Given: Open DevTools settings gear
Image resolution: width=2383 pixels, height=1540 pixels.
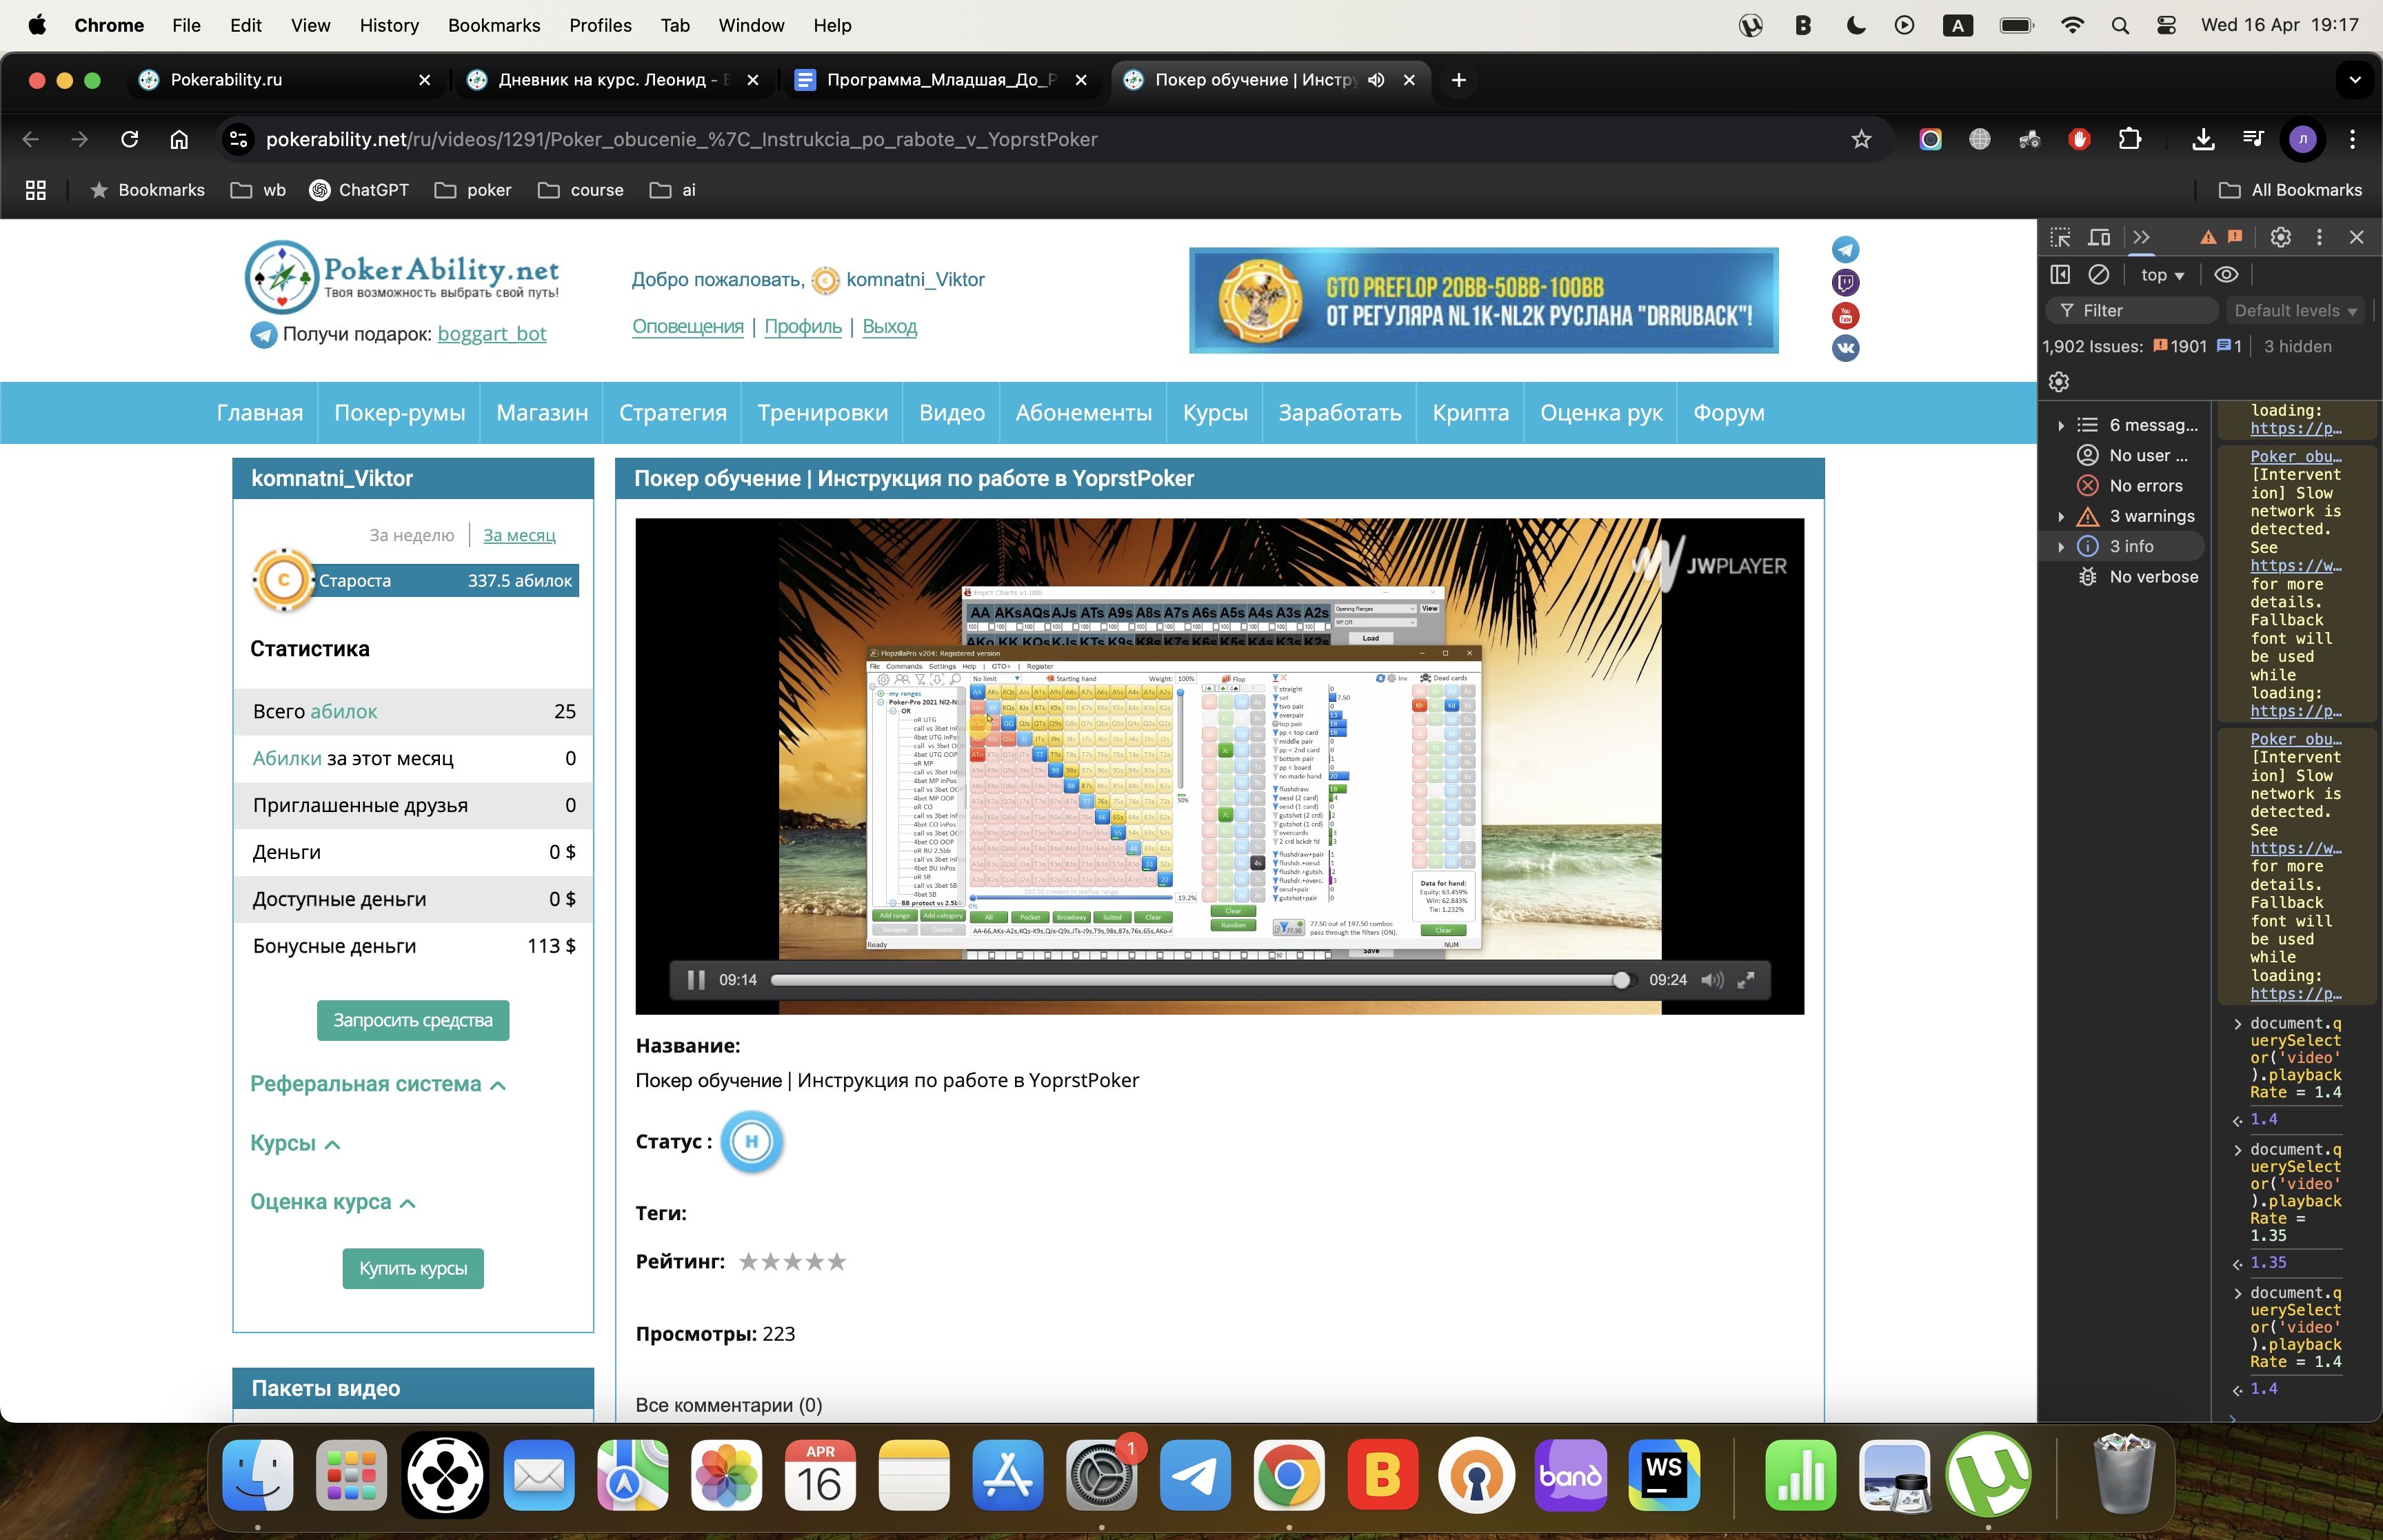Looking at the screenshot, I should pyautogui.click(x=2280, y=237).
